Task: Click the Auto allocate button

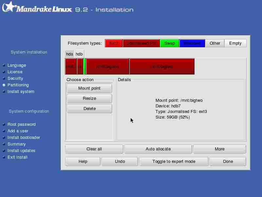Action: coord(158,149)
